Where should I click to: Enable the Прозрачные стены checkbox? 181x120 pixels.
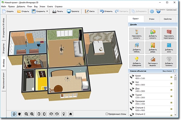pos(107,114)
